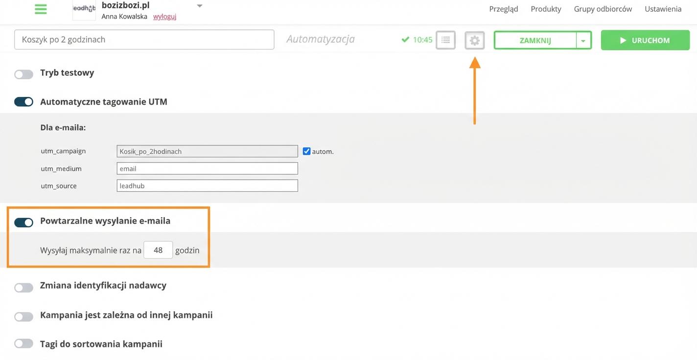Screen dimensions: 697x360
Task: Click the ZAMKNIJ button
Action: click(x=535, y=40)
